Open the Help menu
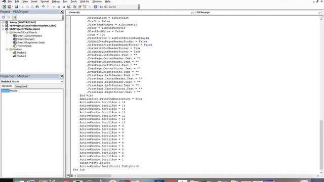The height and width of the screenshot is (182, 324). tap(108, 2)
